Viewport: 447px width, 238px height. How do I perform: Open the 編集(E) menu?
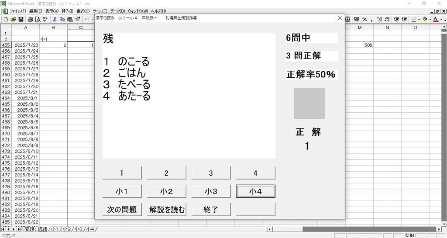(35, 11)
